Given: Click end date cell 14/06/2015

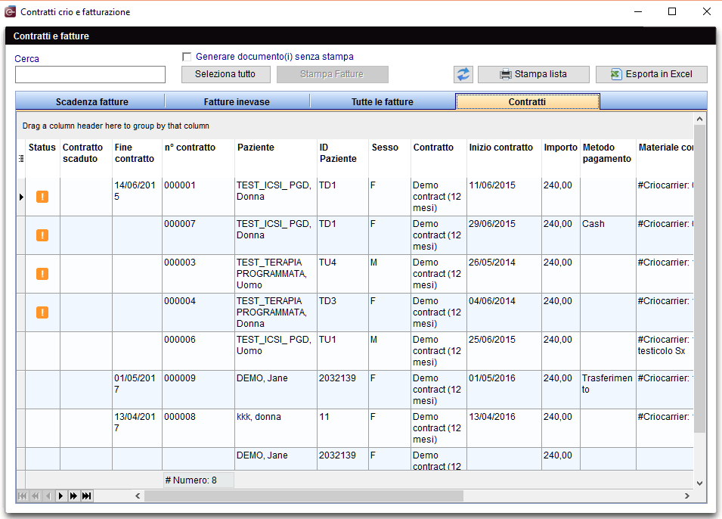Looking at the screenshot, I should coord(137,197).
